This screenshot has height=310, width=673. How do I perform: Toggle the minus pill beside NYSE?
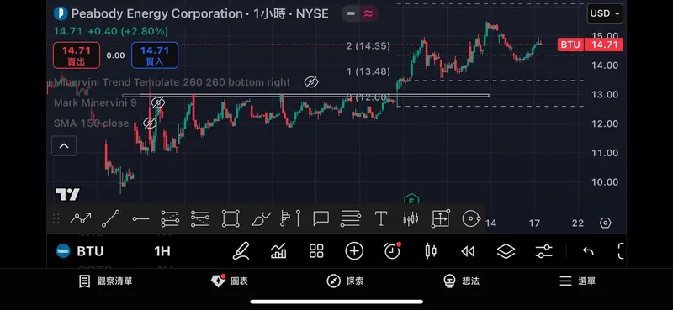(x=351, y=13)
